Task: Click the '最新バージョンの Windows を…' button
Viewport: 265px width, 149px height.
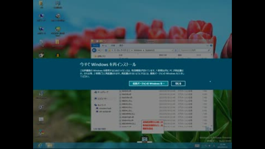Action: tap(149, 83)
